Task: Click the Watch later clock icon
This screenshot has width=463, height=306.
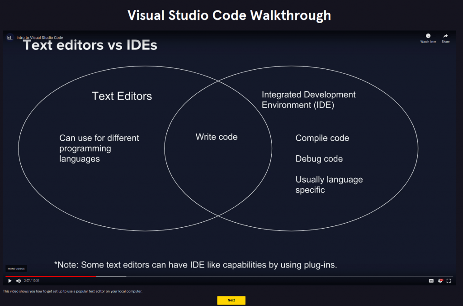Action: (428, 36)
